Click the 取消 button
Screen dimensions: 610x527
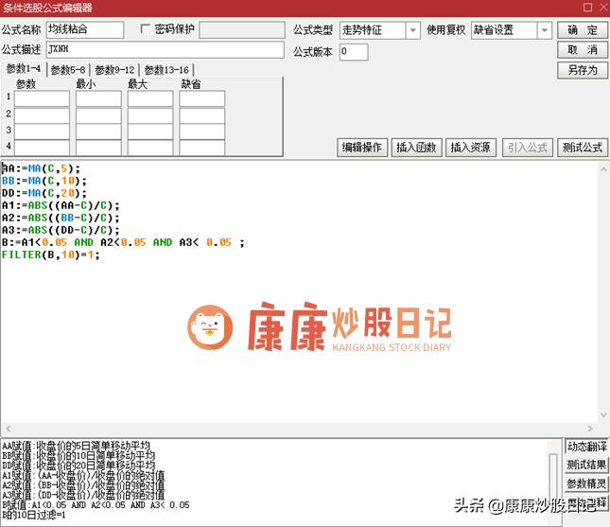(582, 50)
